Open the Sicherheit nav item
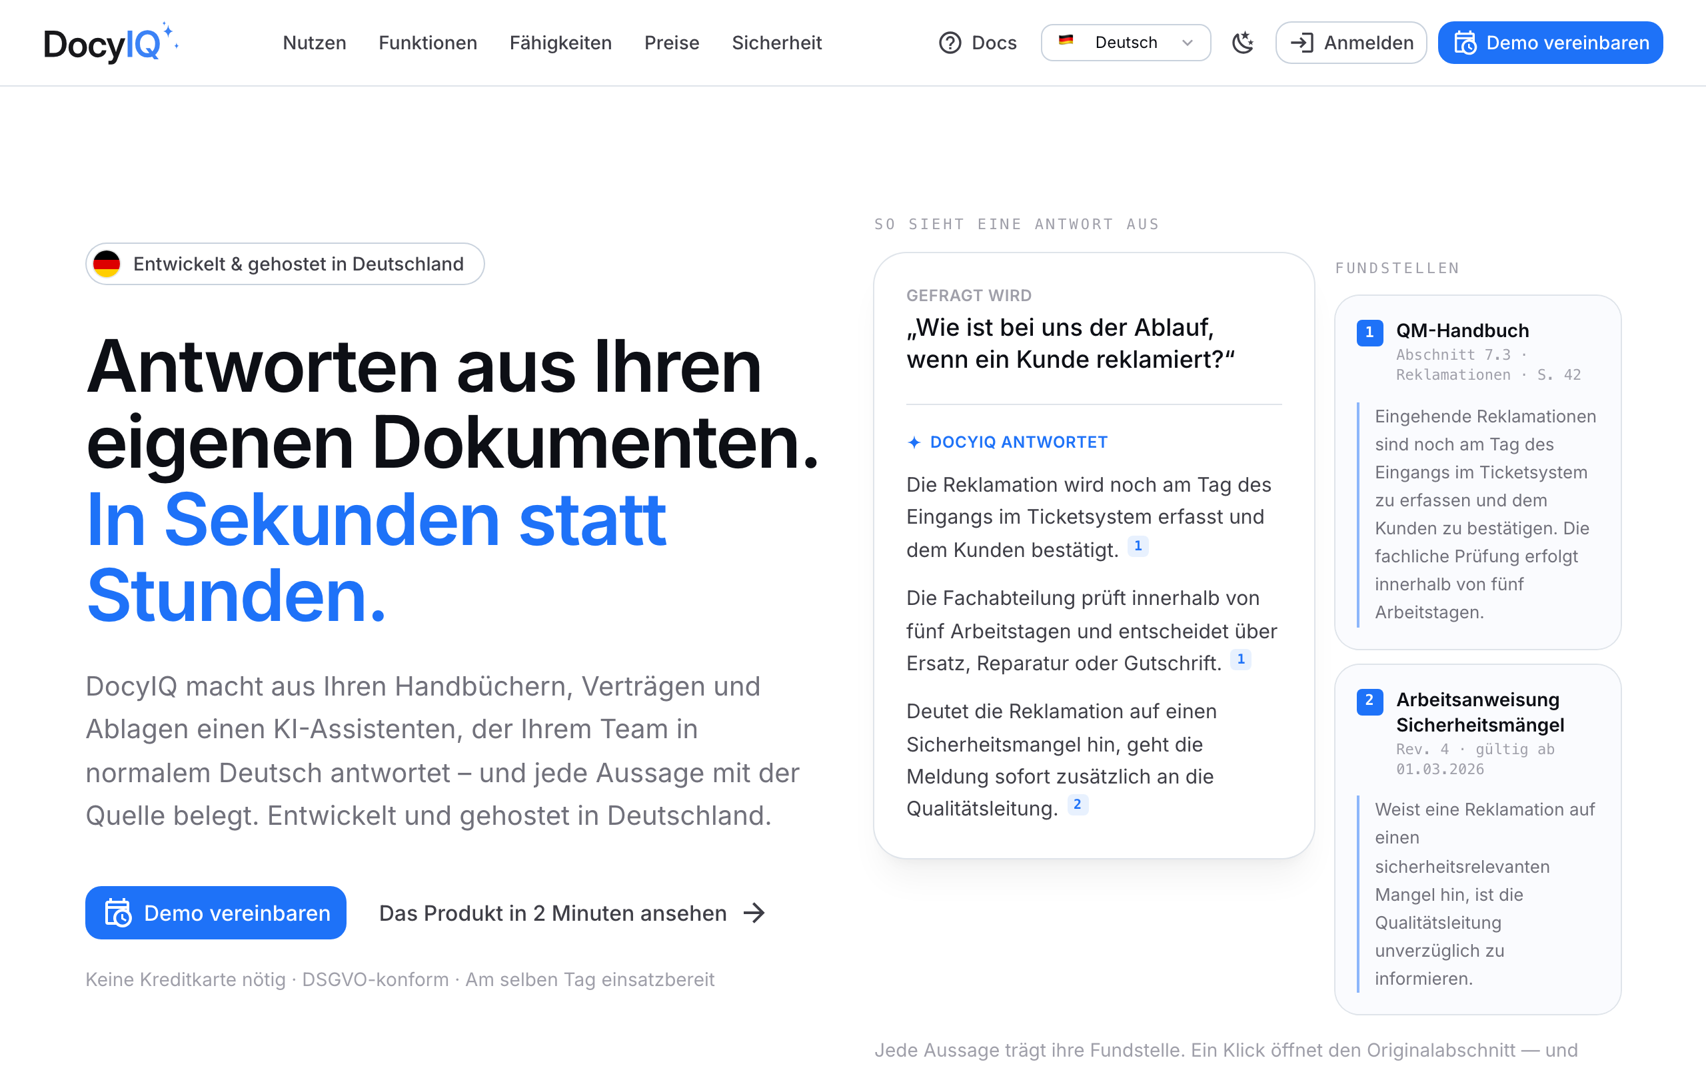The image size is (1706, 1066). [x=777, y=43]
